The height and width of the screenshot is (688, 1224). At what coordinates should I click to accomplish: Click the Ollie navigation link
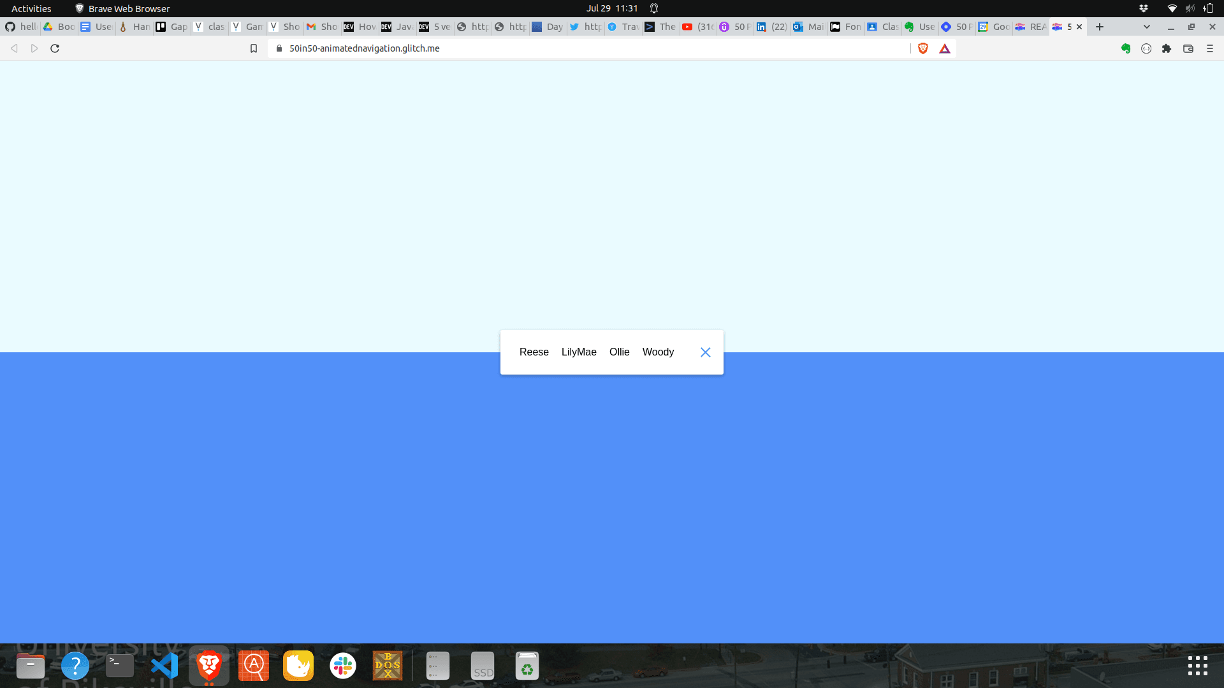[x=619, y=352]
